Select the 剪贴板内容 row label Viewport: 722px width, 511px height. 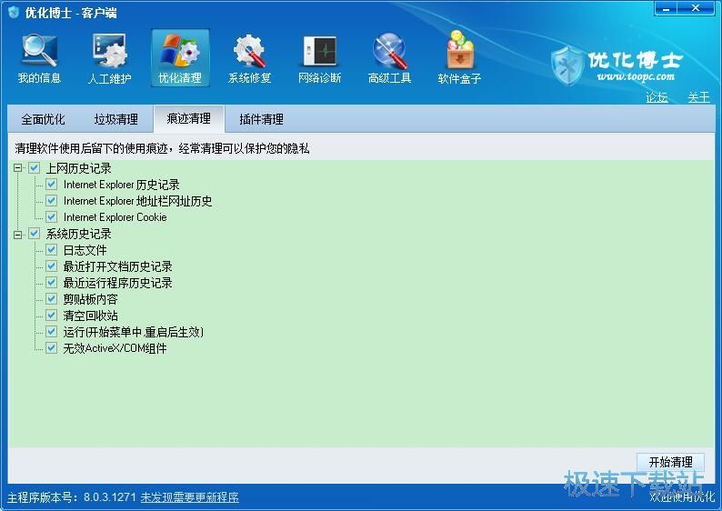[x=91, y=299]
